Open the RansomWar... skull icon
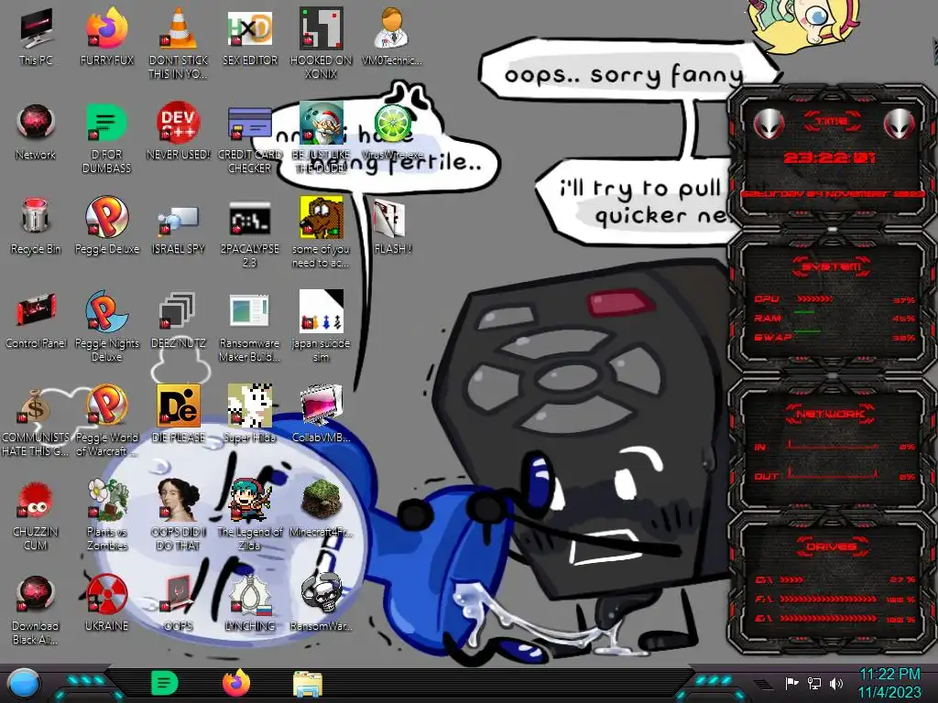This screenshot has height=703, width=938. tap(322, 603)
